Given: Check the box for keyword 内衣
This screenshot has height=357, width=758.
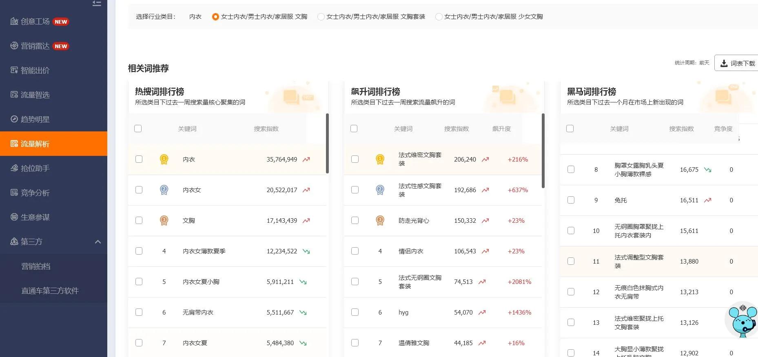Looking at the screenshot, I should [139, 159].
